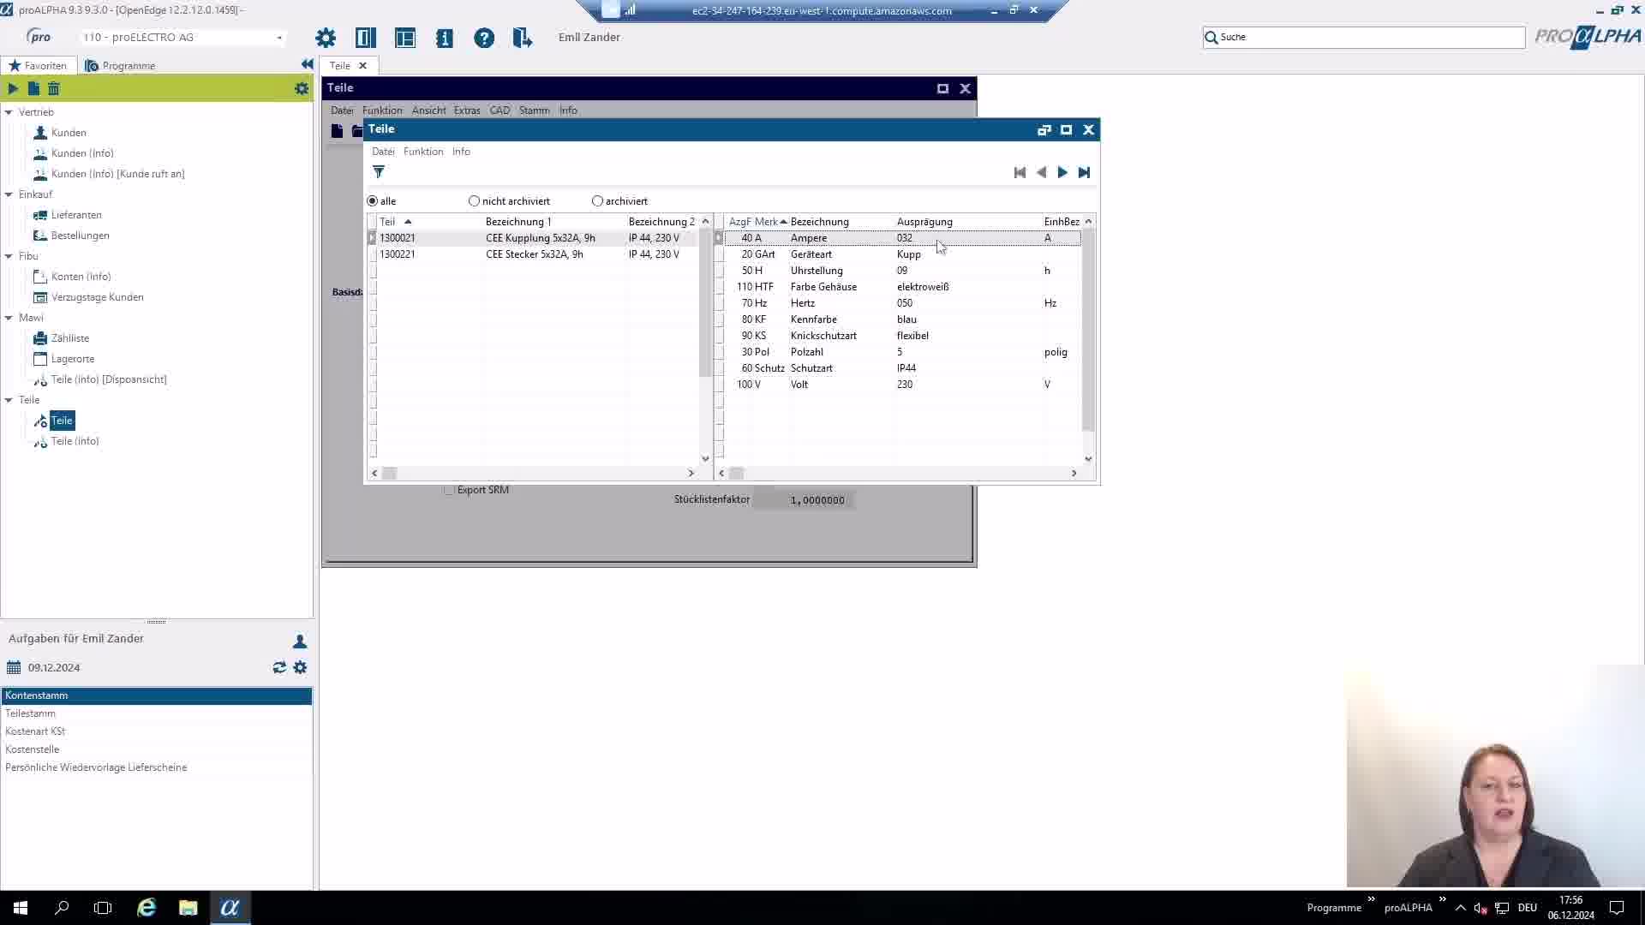Screen dimensions: 1645x925
Task: Open the Funktion menu in Teile dialog
Action: (423, 152)
